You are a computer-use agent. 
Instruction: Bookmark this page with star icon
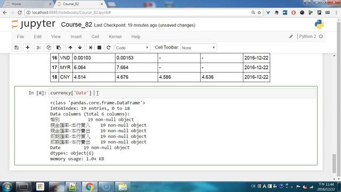259,13
